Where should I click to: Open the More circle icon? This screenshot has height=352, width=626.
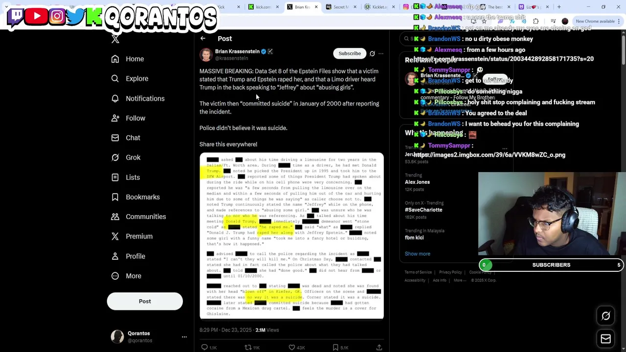click(115, 276)
